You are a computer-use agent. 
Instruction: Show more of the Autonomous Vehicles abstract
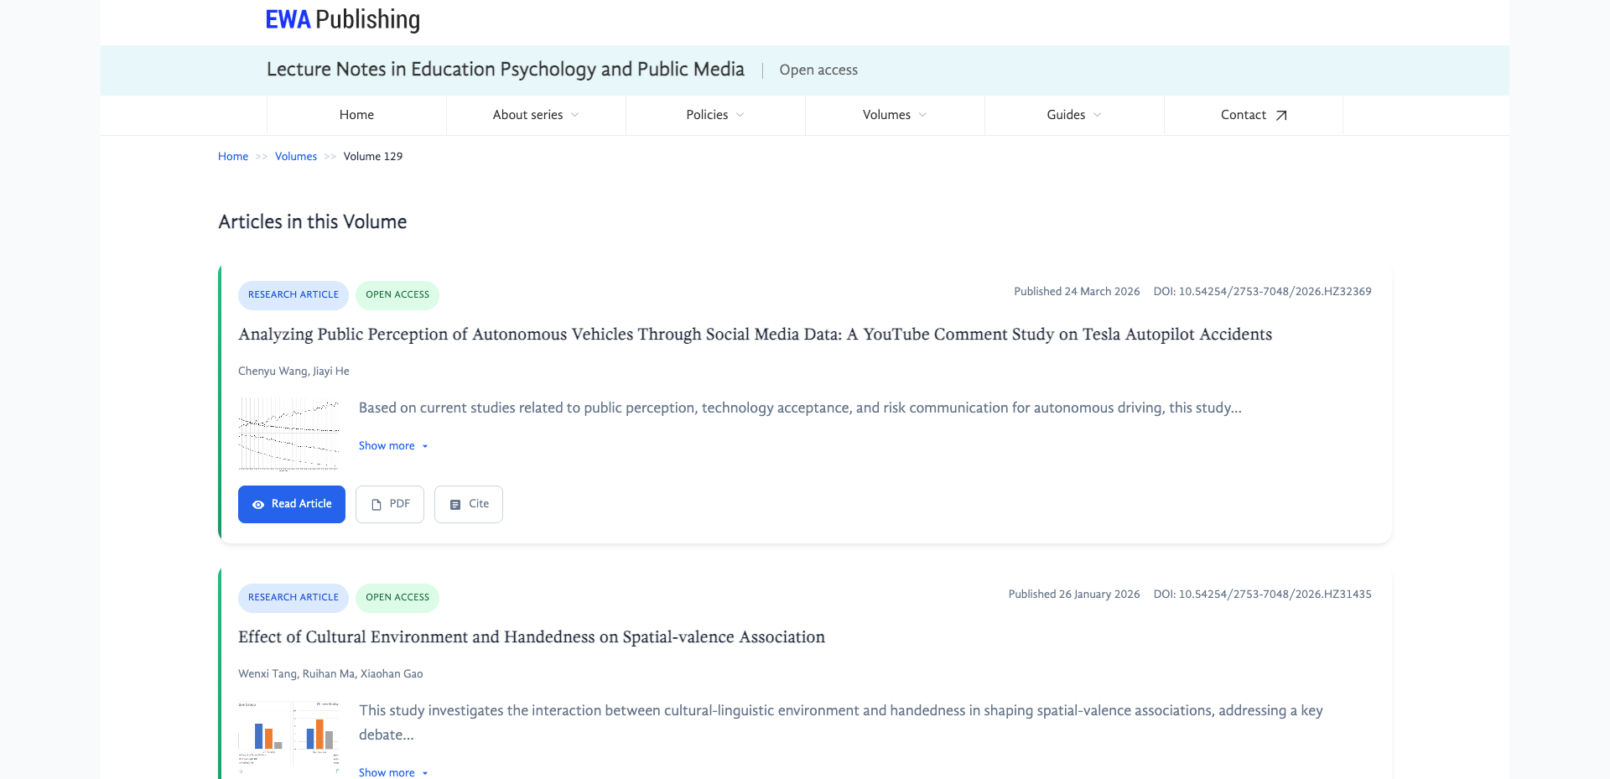[393, 446]
